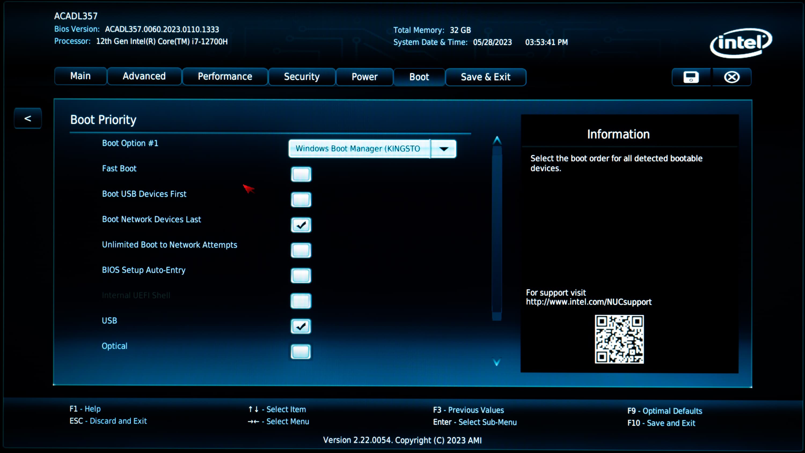The image size is (805, 453).
Task: Open the Security tab
Action: [x=302, y=77]
